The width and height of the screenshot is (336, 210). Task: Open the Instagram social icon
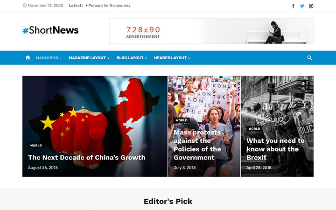(x=311, y=6)
